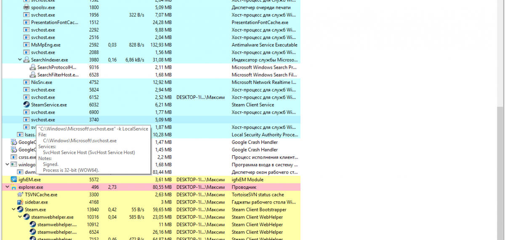Screen dimensions: 505x240
Task: Click the SearchFilterHost process icon
Action: (33, 75)
